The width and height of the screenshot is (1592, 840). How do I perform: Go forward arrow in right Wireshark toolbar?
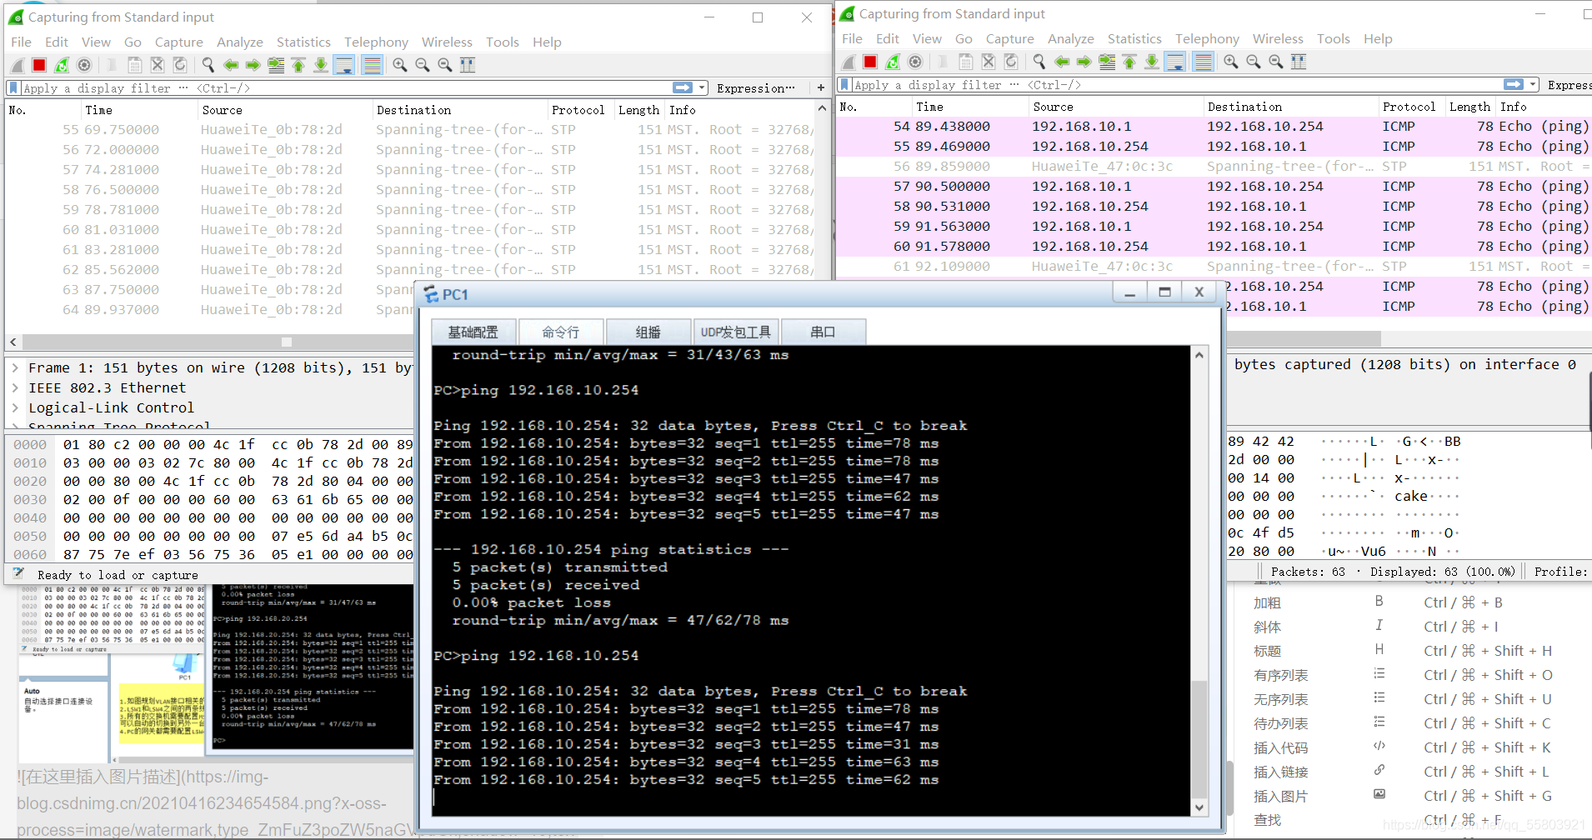click(1084, 62)
